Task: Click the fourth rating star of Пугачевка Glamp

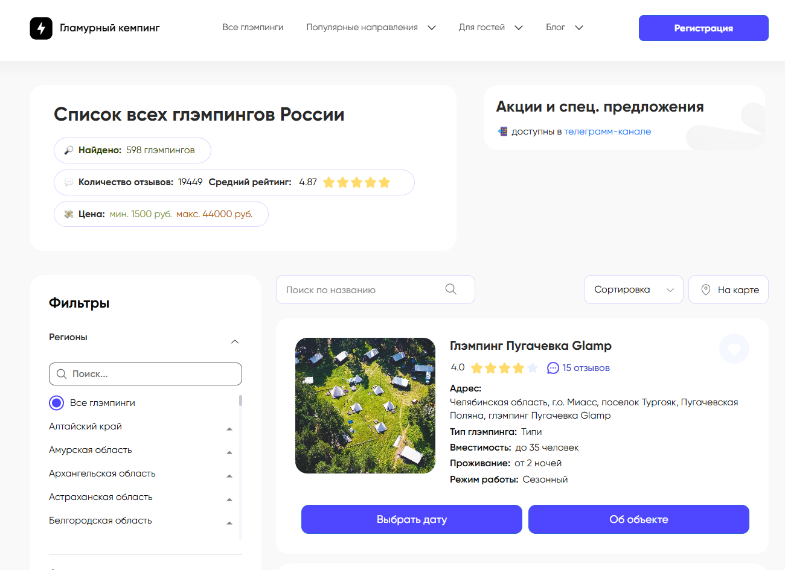Action: pos(518,368)
